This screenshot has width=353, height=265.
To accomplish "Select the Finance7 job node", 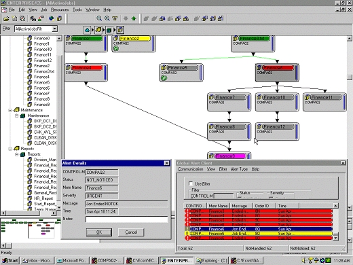I will [x=229, y=102].
